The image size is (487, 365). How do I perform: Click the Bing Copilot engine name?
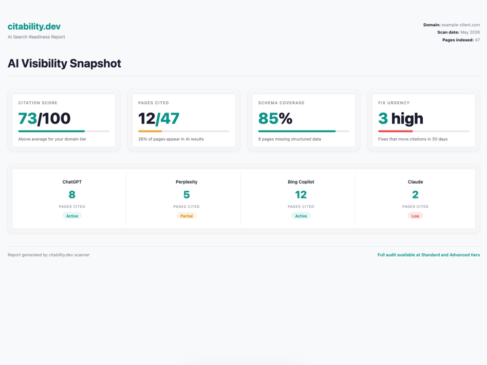[301, 182]
